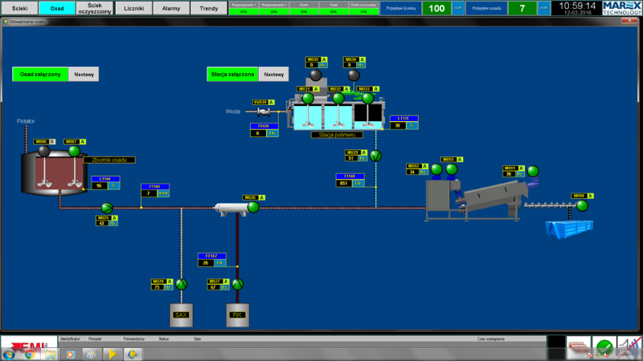Switch to the Ścieki tab
The height and width of the screenshot is (361, 643).
click(x=19, y=8)
